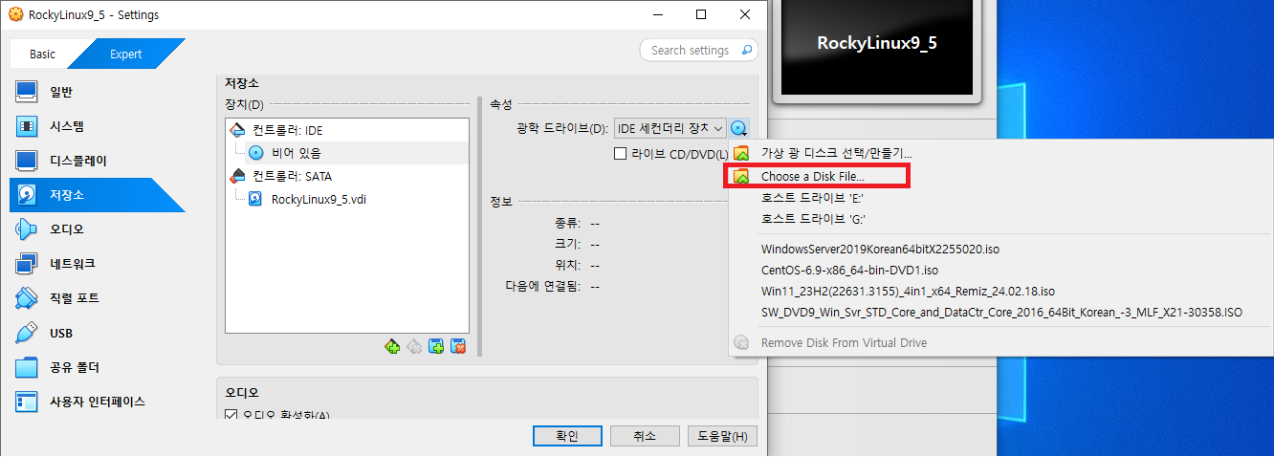
Task: Click icon next to 가상 광 디스크 선택/만들기
Action: coord(741,153)
